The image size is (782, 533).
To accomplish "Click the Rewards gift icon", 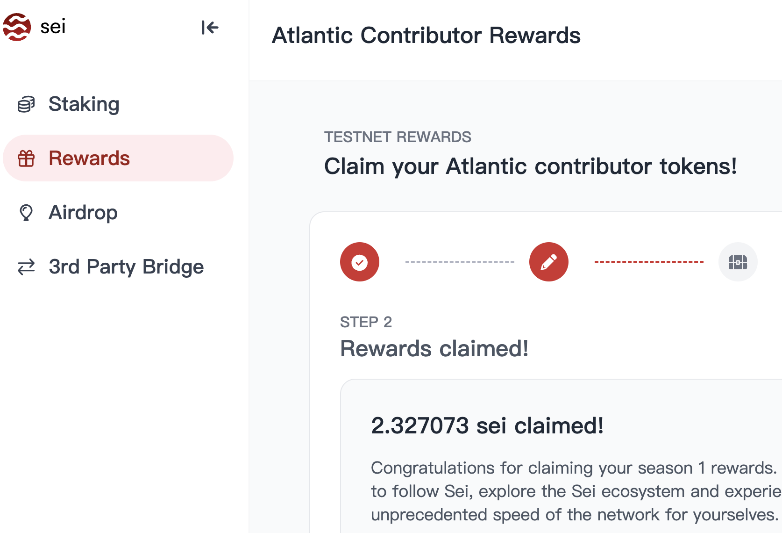I will [x=26, y=158].
